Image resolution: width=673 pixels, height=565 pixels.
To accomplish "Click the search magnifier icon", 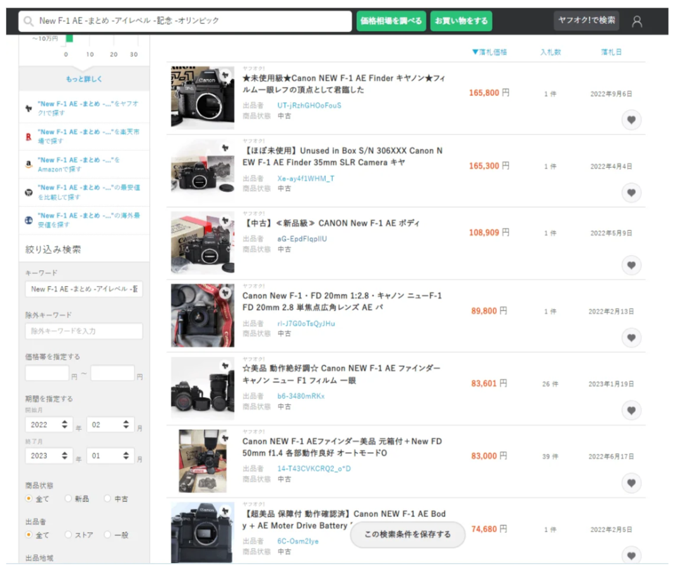I will tap(28, 21).
